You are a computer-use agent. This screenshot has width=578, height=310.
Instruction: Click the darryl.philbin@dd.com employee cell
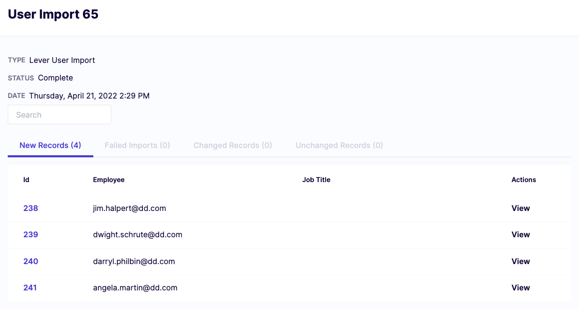pyautogui.click(x=134, y=262)
